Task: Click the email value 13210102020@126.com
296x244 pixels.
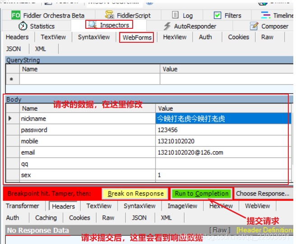Action: point(190,152)
